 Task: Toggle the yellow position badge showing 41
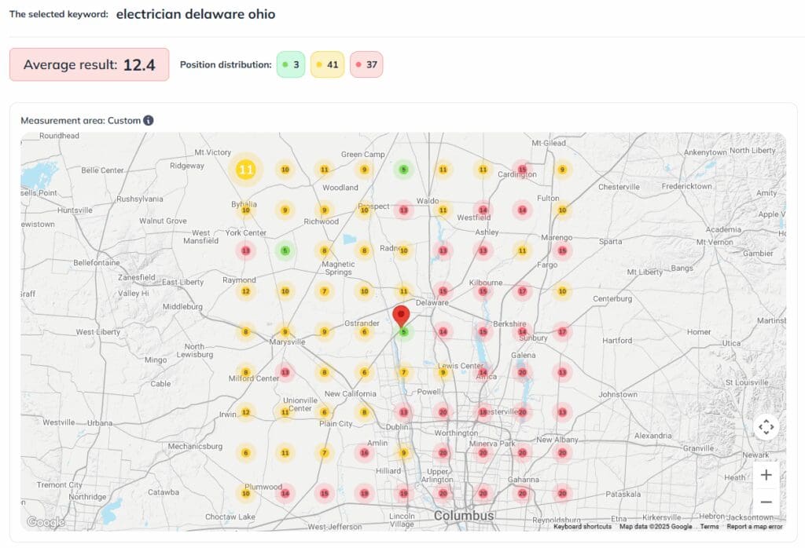(327, 64)
